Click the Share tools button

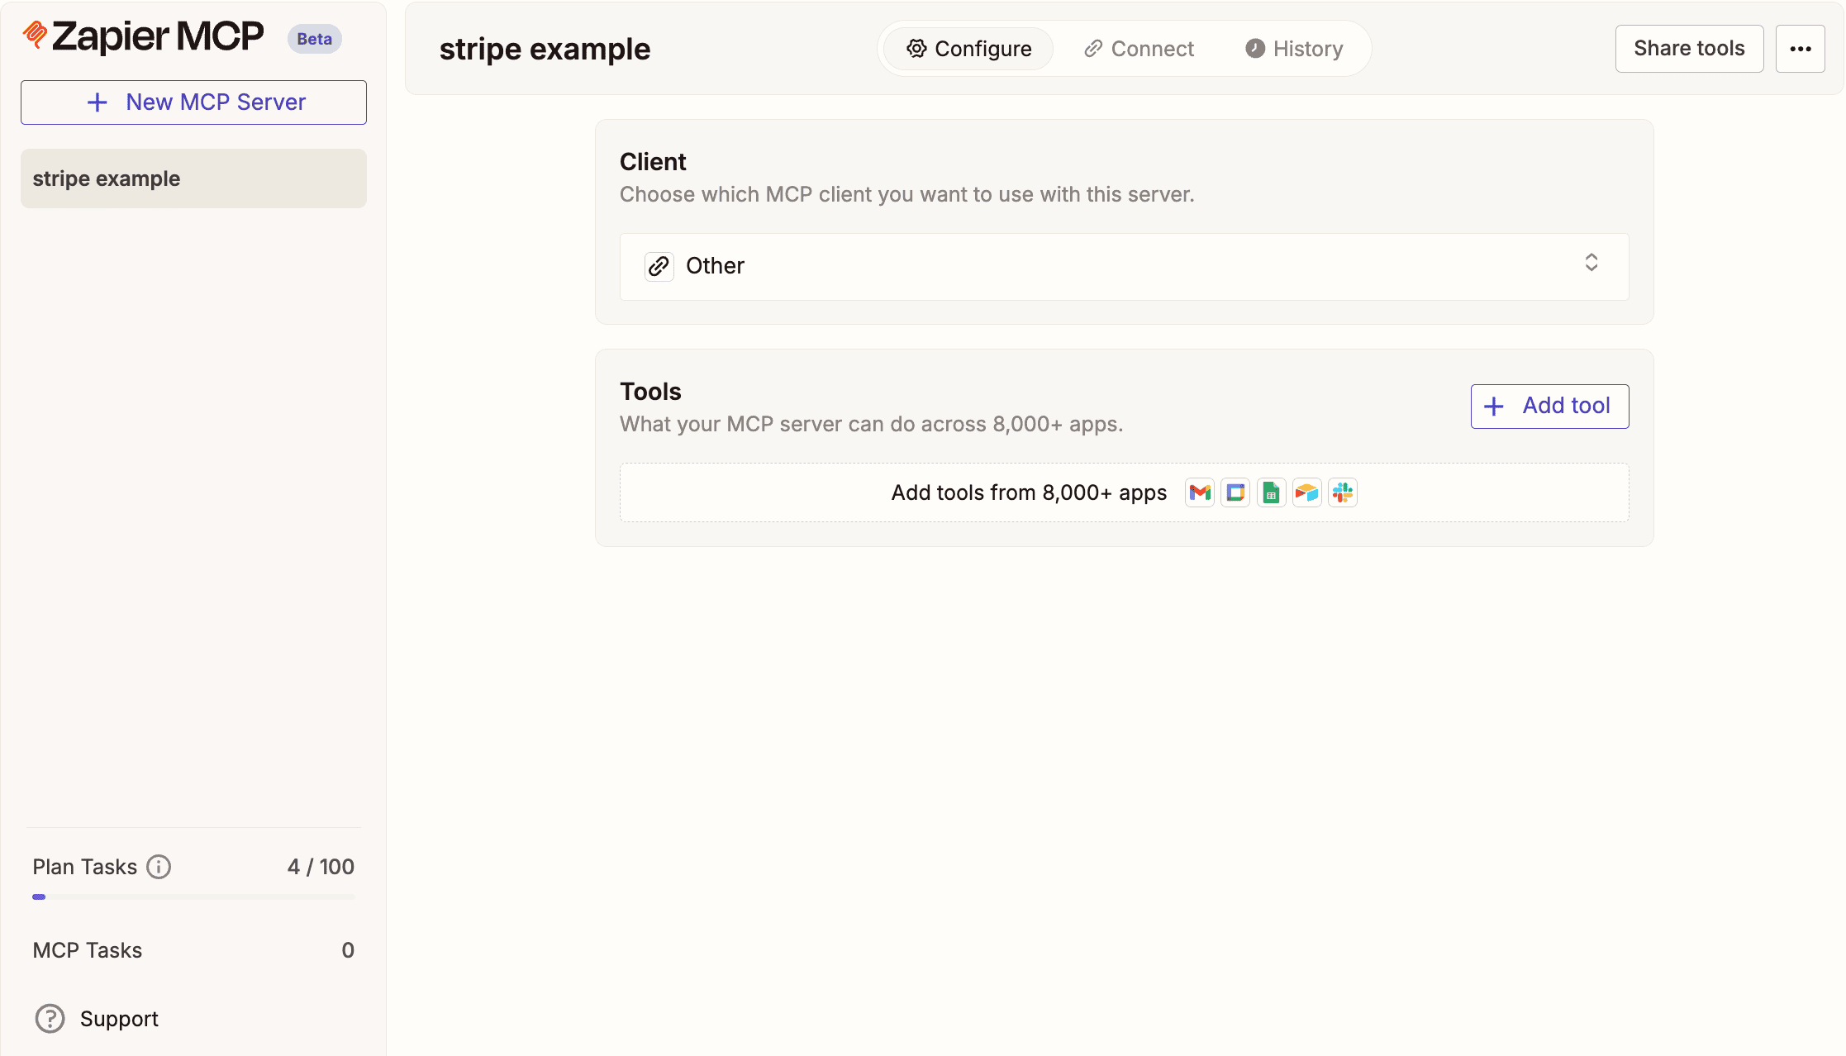coord(1689,49)
